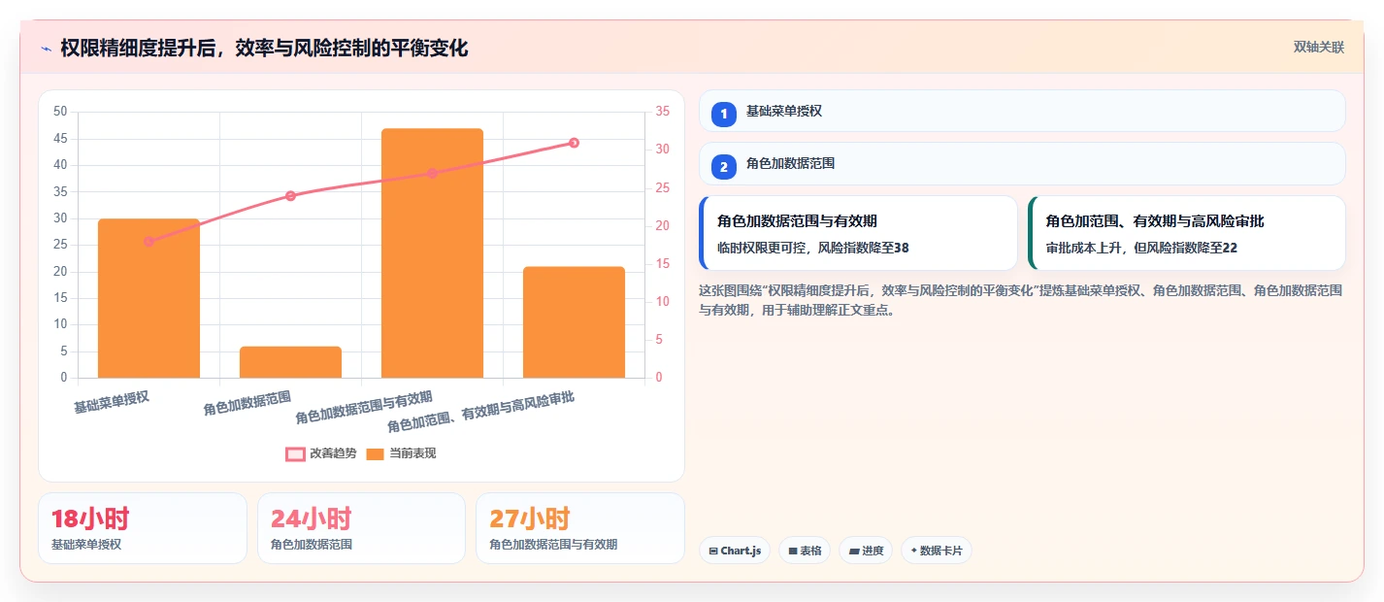Click the 双轴关联 label in header
Viewport: 1384px width, 602px height.
(x=1319, y=48)
